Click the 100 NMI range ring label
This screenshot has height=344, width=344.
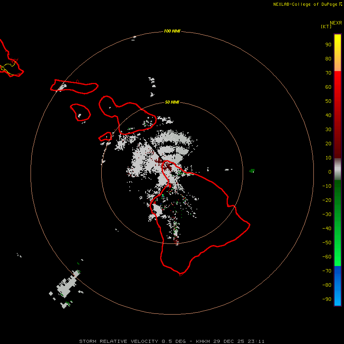click(172, 31)
